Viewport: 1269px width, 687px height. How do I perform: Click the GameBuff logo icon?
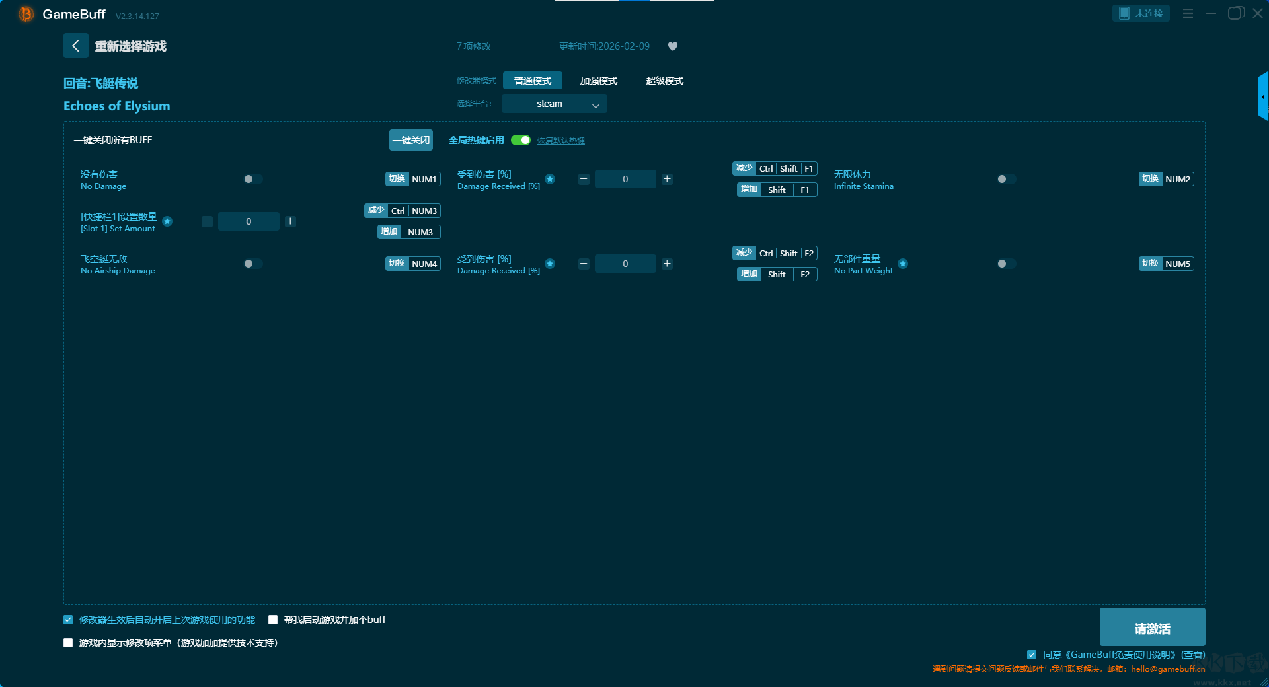click(26, 14)
